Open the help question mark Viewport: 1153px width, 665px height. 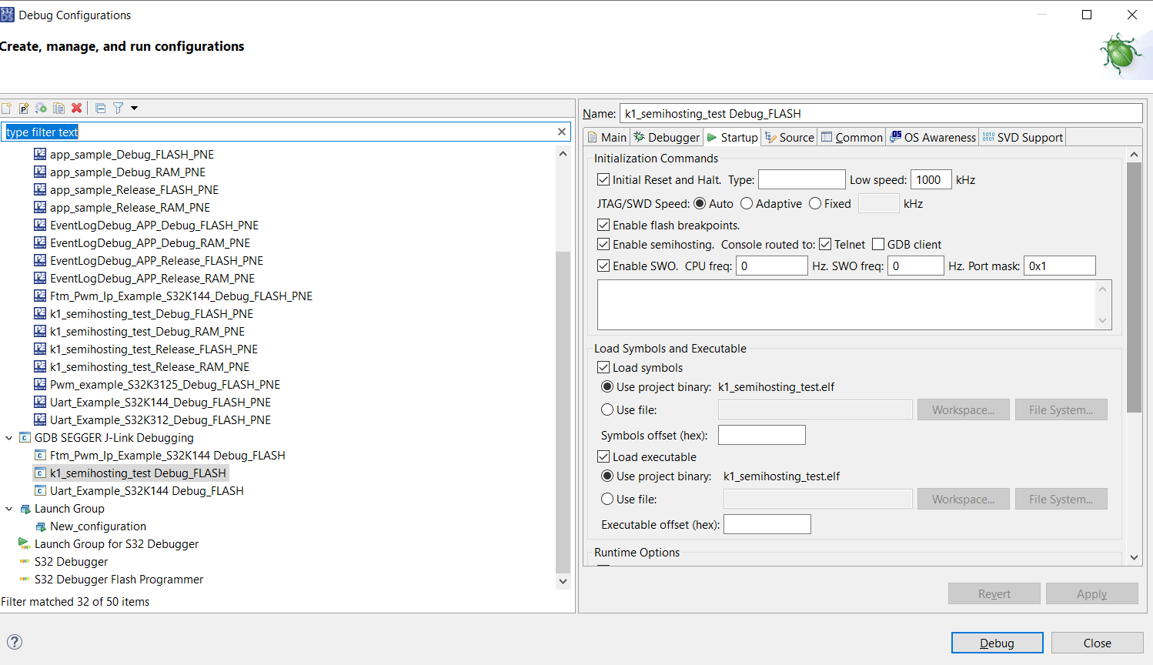(x=15, y=642)
